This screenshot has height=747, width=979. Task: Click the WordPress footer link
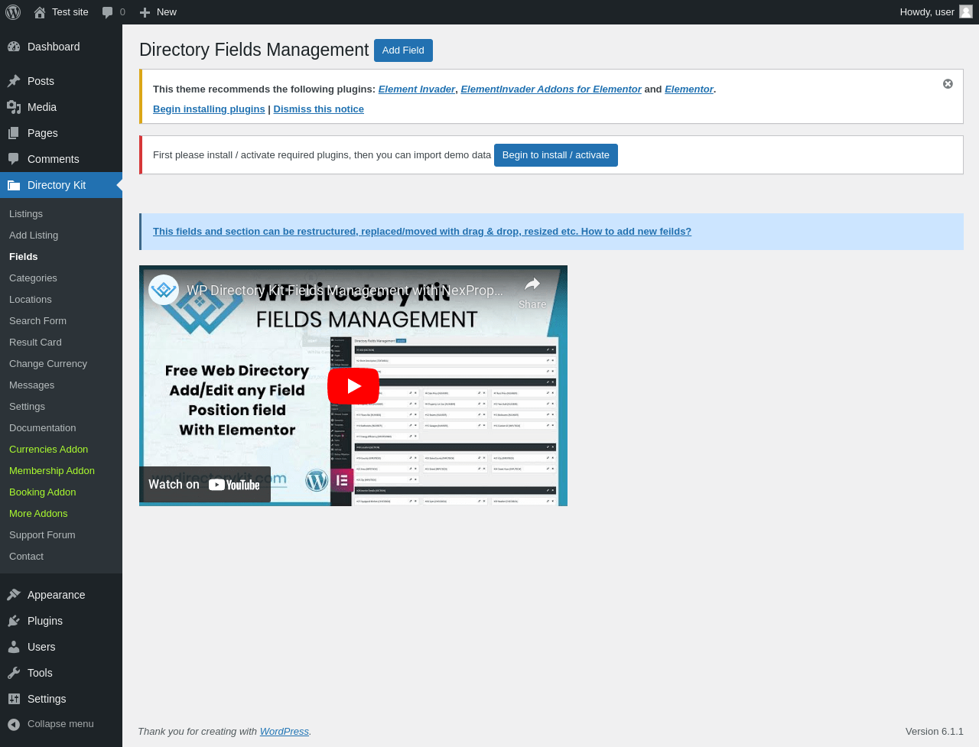[285, 732]
